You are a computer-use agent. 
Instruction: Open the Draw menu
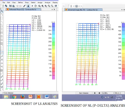[x=27, y=3]
